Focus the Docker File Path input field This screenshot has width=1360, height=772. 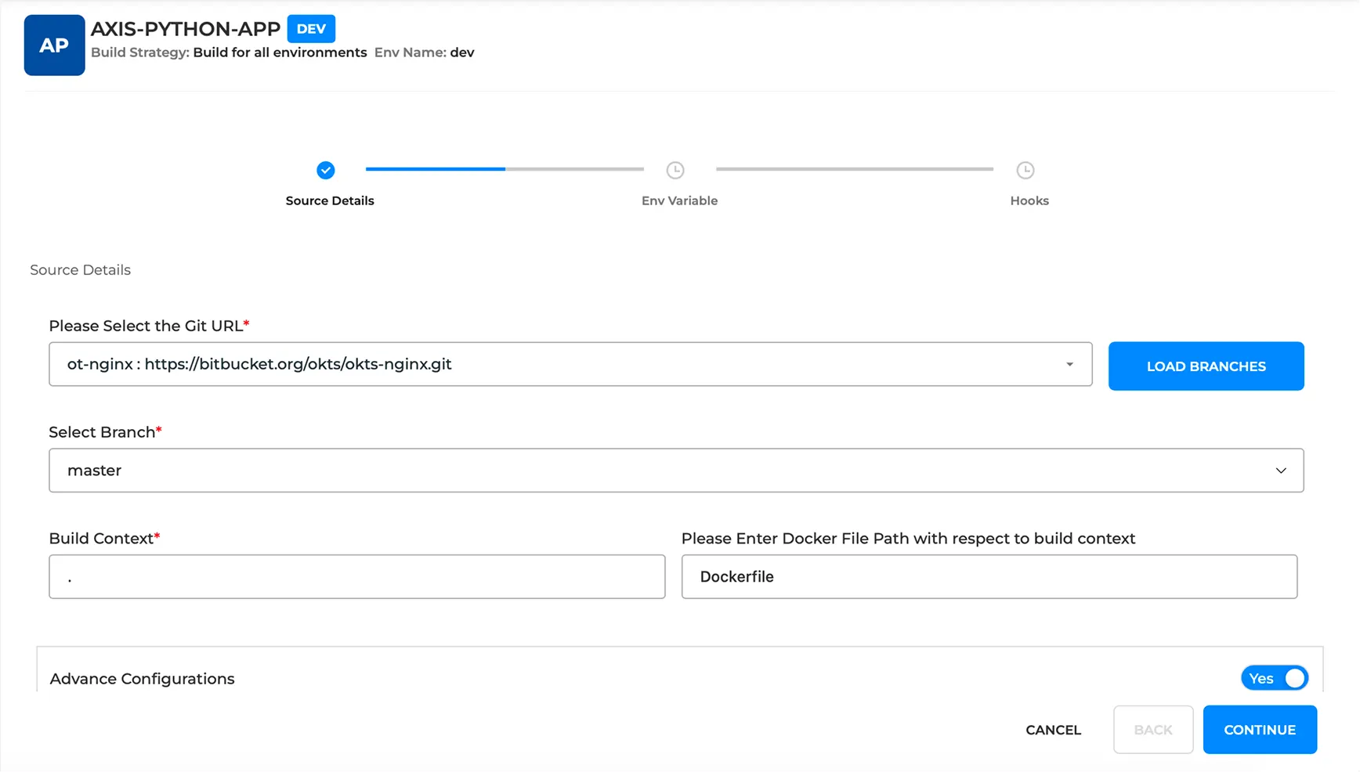(989, 577)
